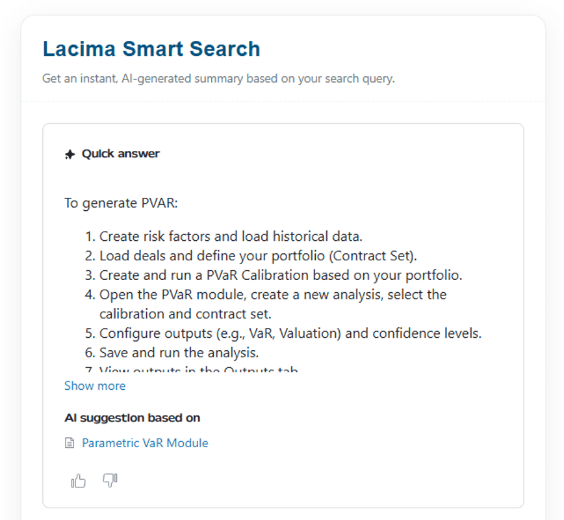The image size is (564, 520).
Task: Click the Lacima Smart Search heading
Action: point(151,49)
